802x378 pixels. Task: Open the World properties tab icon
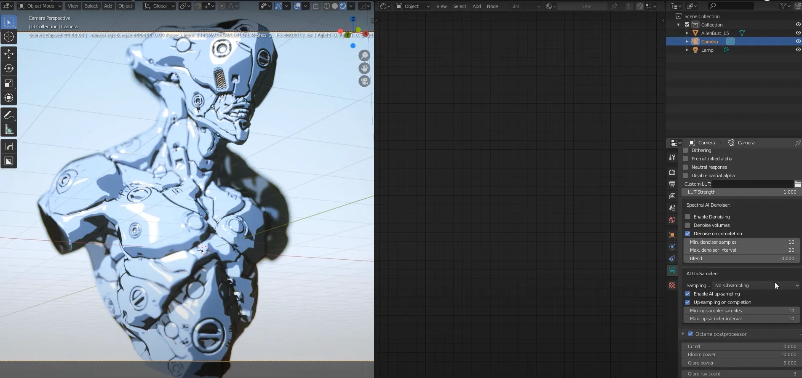pos(672,220)
